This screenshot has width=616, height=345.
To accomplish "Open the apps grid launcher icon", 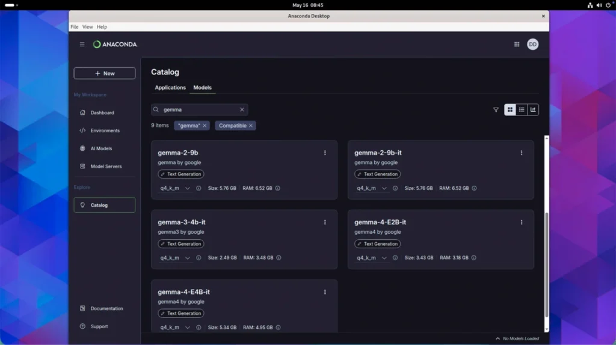I will [517, 44].
